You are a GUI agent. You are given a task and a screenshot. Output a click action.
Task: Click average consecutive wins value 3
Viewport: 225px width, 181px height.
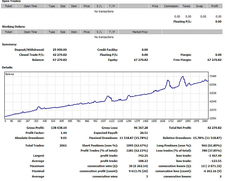coord(147,176)
